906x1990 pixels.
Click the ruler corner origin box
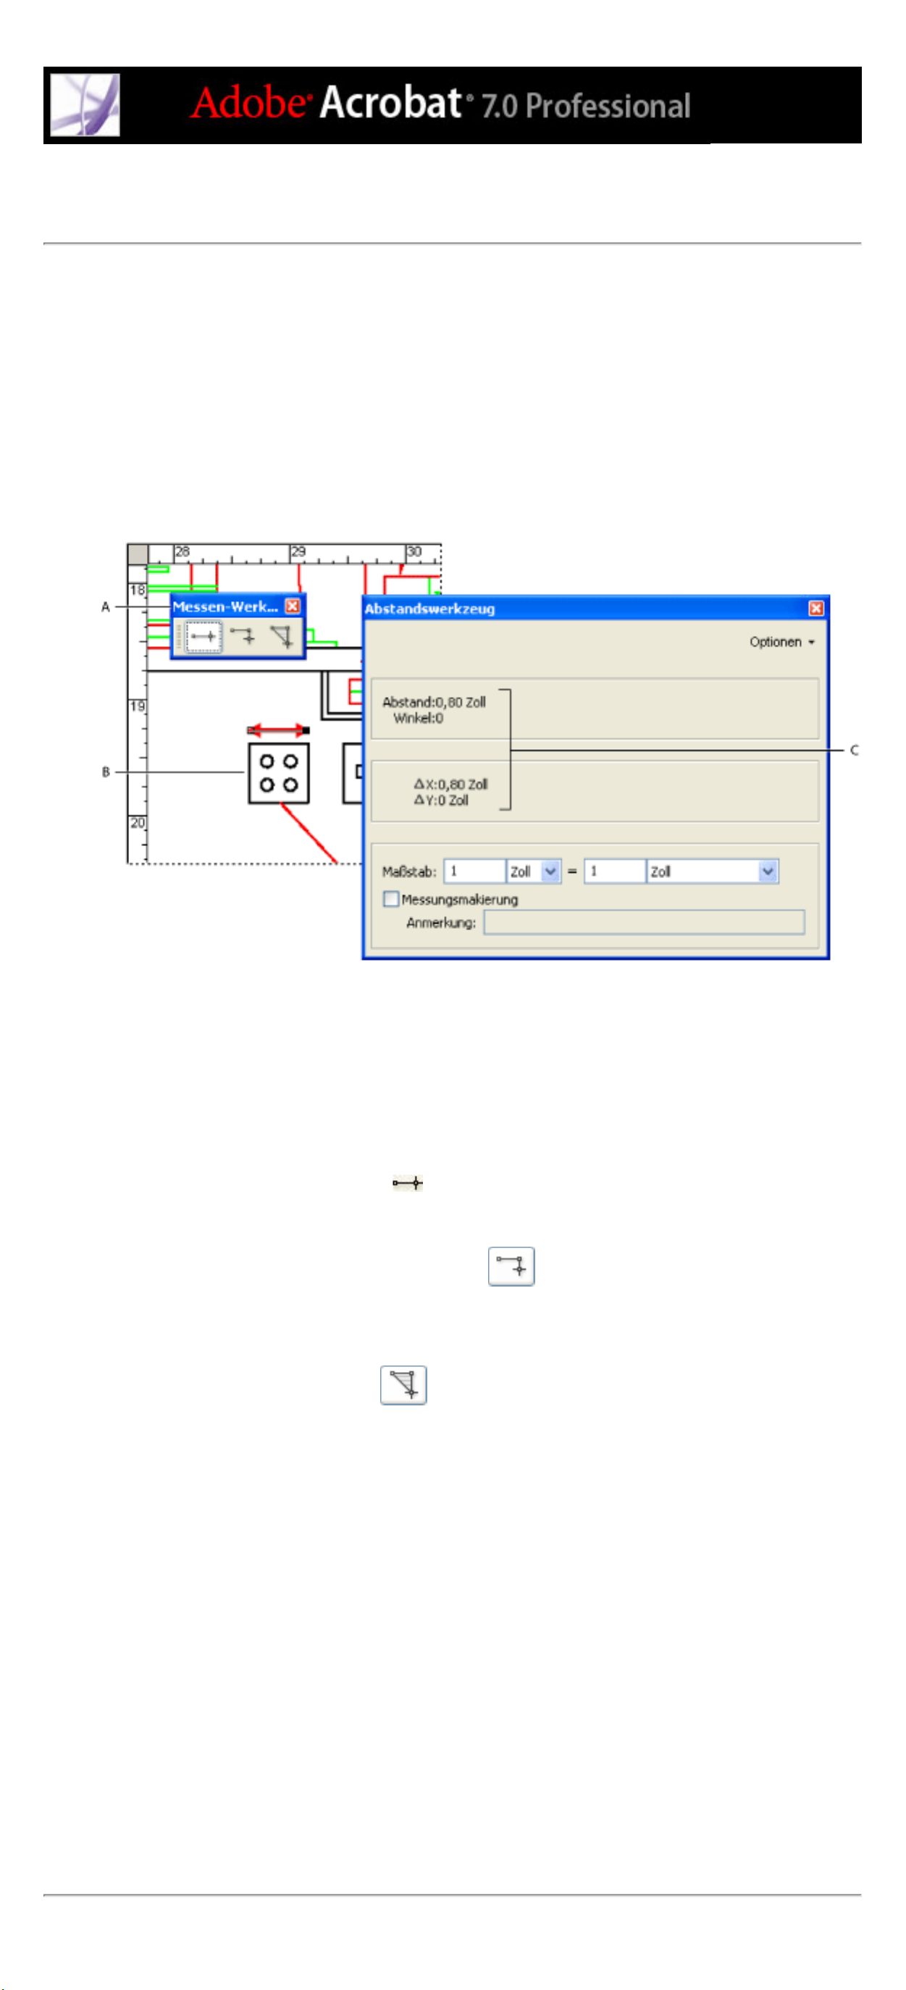point(138,554)
